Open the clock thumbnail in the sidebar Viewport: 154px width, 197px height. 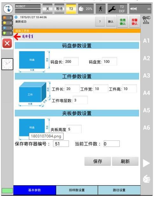[7, 64]
